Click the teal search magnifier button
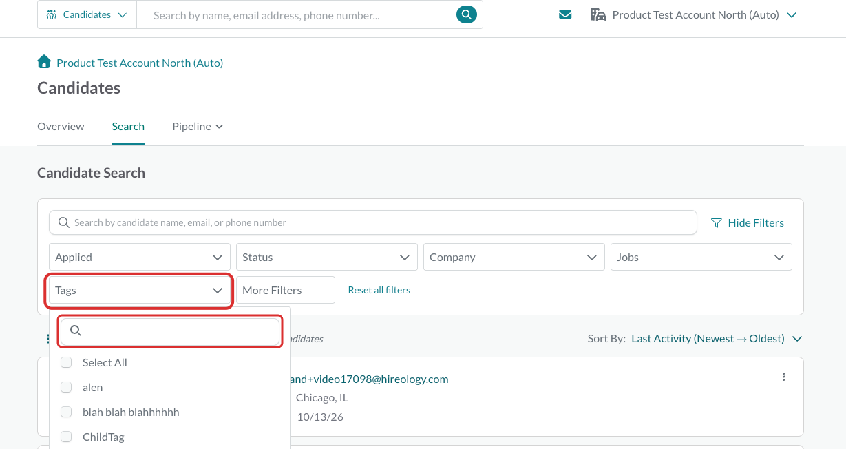This screenshot has height=449, width=846. click(466, 14)
